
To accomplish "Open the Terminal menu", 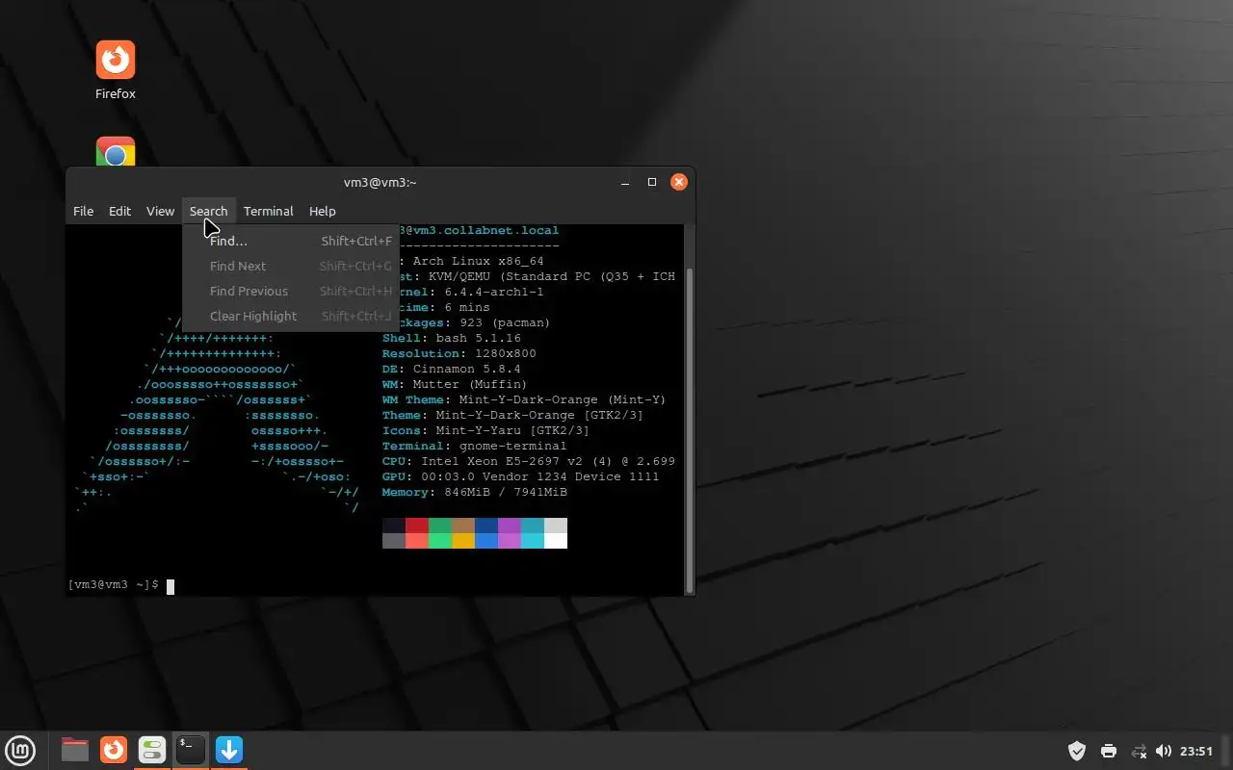I will click(268, 211).
